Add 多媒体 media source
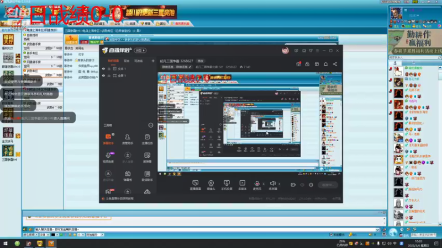442x248 pixels. point(242,185)
